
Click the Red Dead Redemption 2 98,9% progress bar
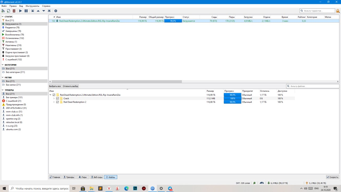tap(232, 102)
